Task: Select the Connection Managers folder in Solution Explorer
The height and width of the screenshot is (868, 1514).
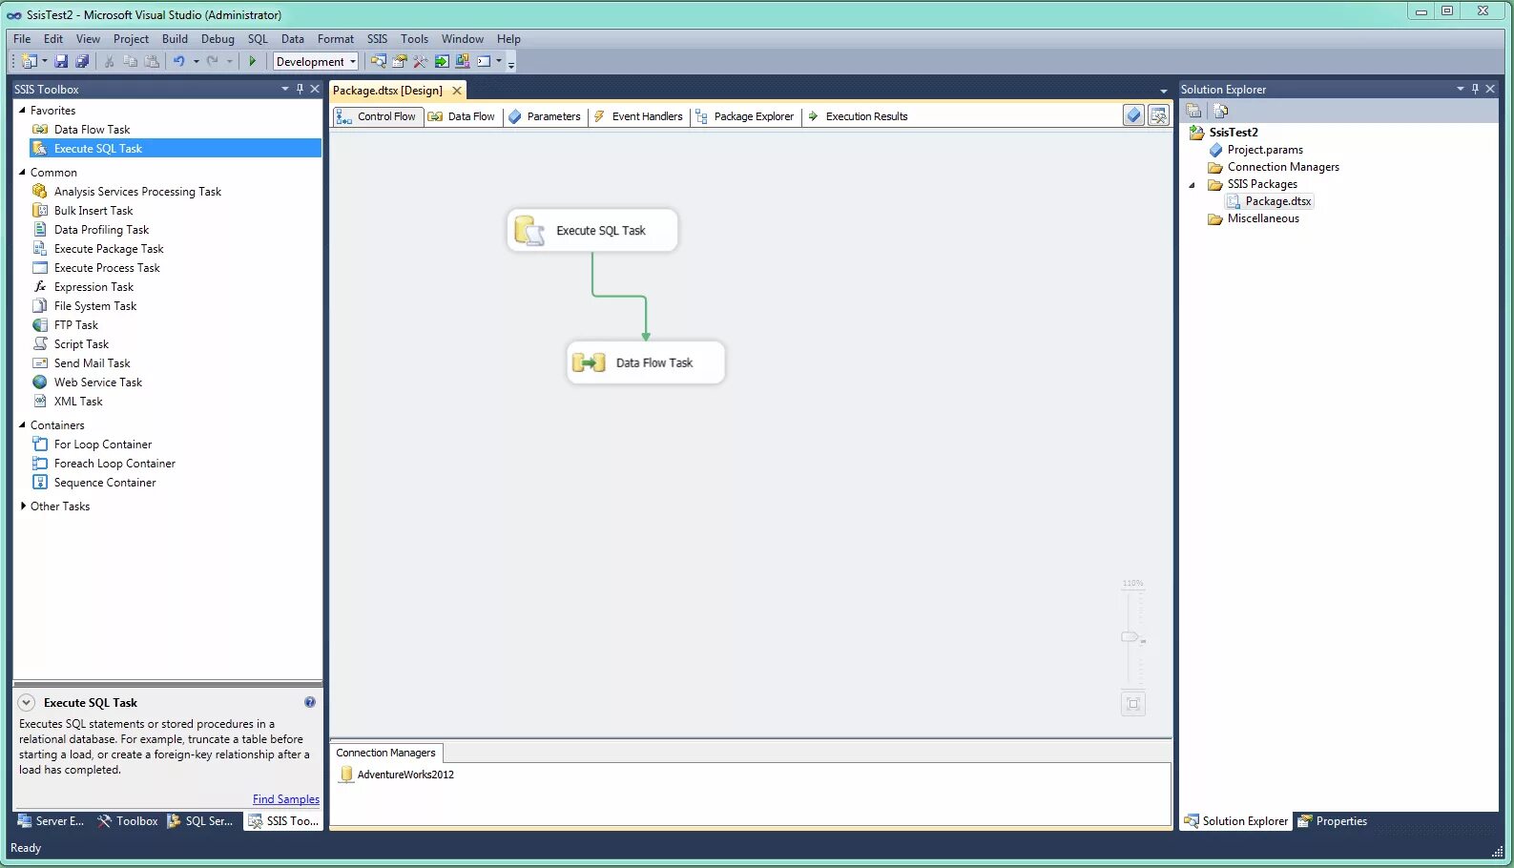Action: (1274, 167)
